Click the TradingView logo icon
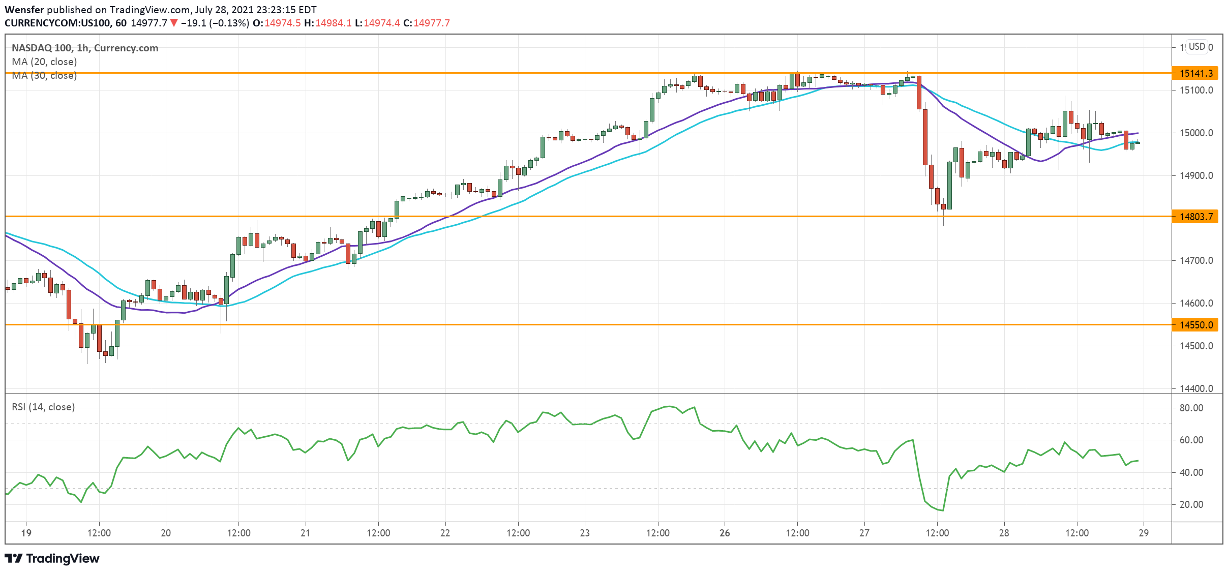The height and width of the screenshot is (573, 1228). 14,558
